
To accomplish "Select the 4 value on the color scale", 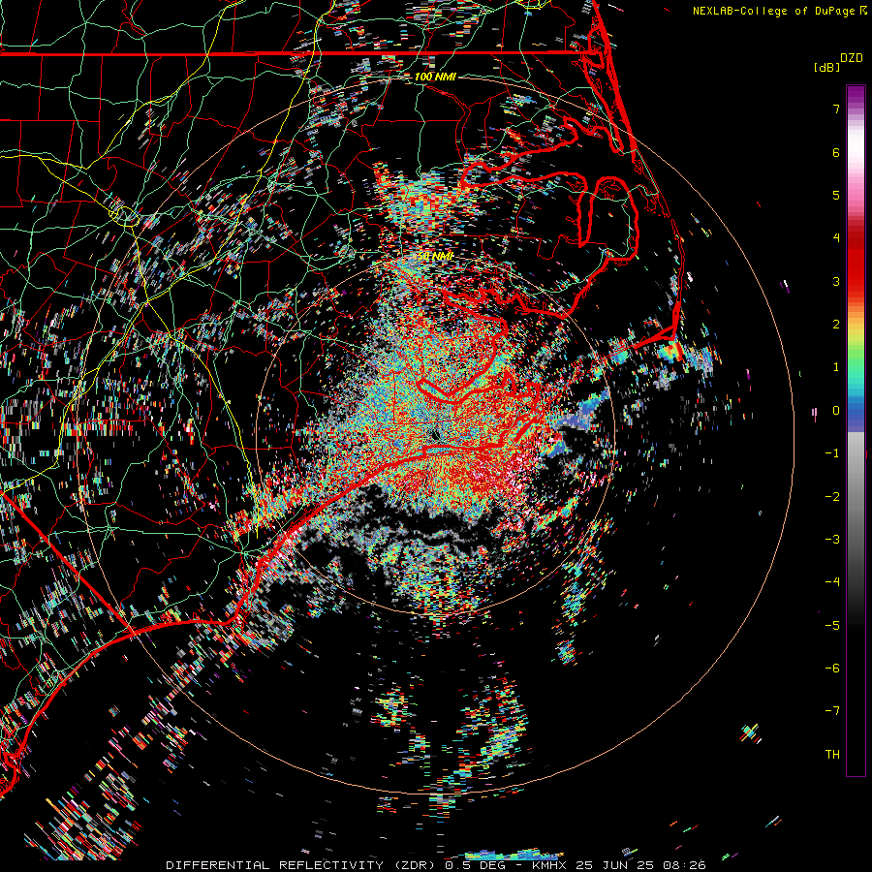I will 836,238.
